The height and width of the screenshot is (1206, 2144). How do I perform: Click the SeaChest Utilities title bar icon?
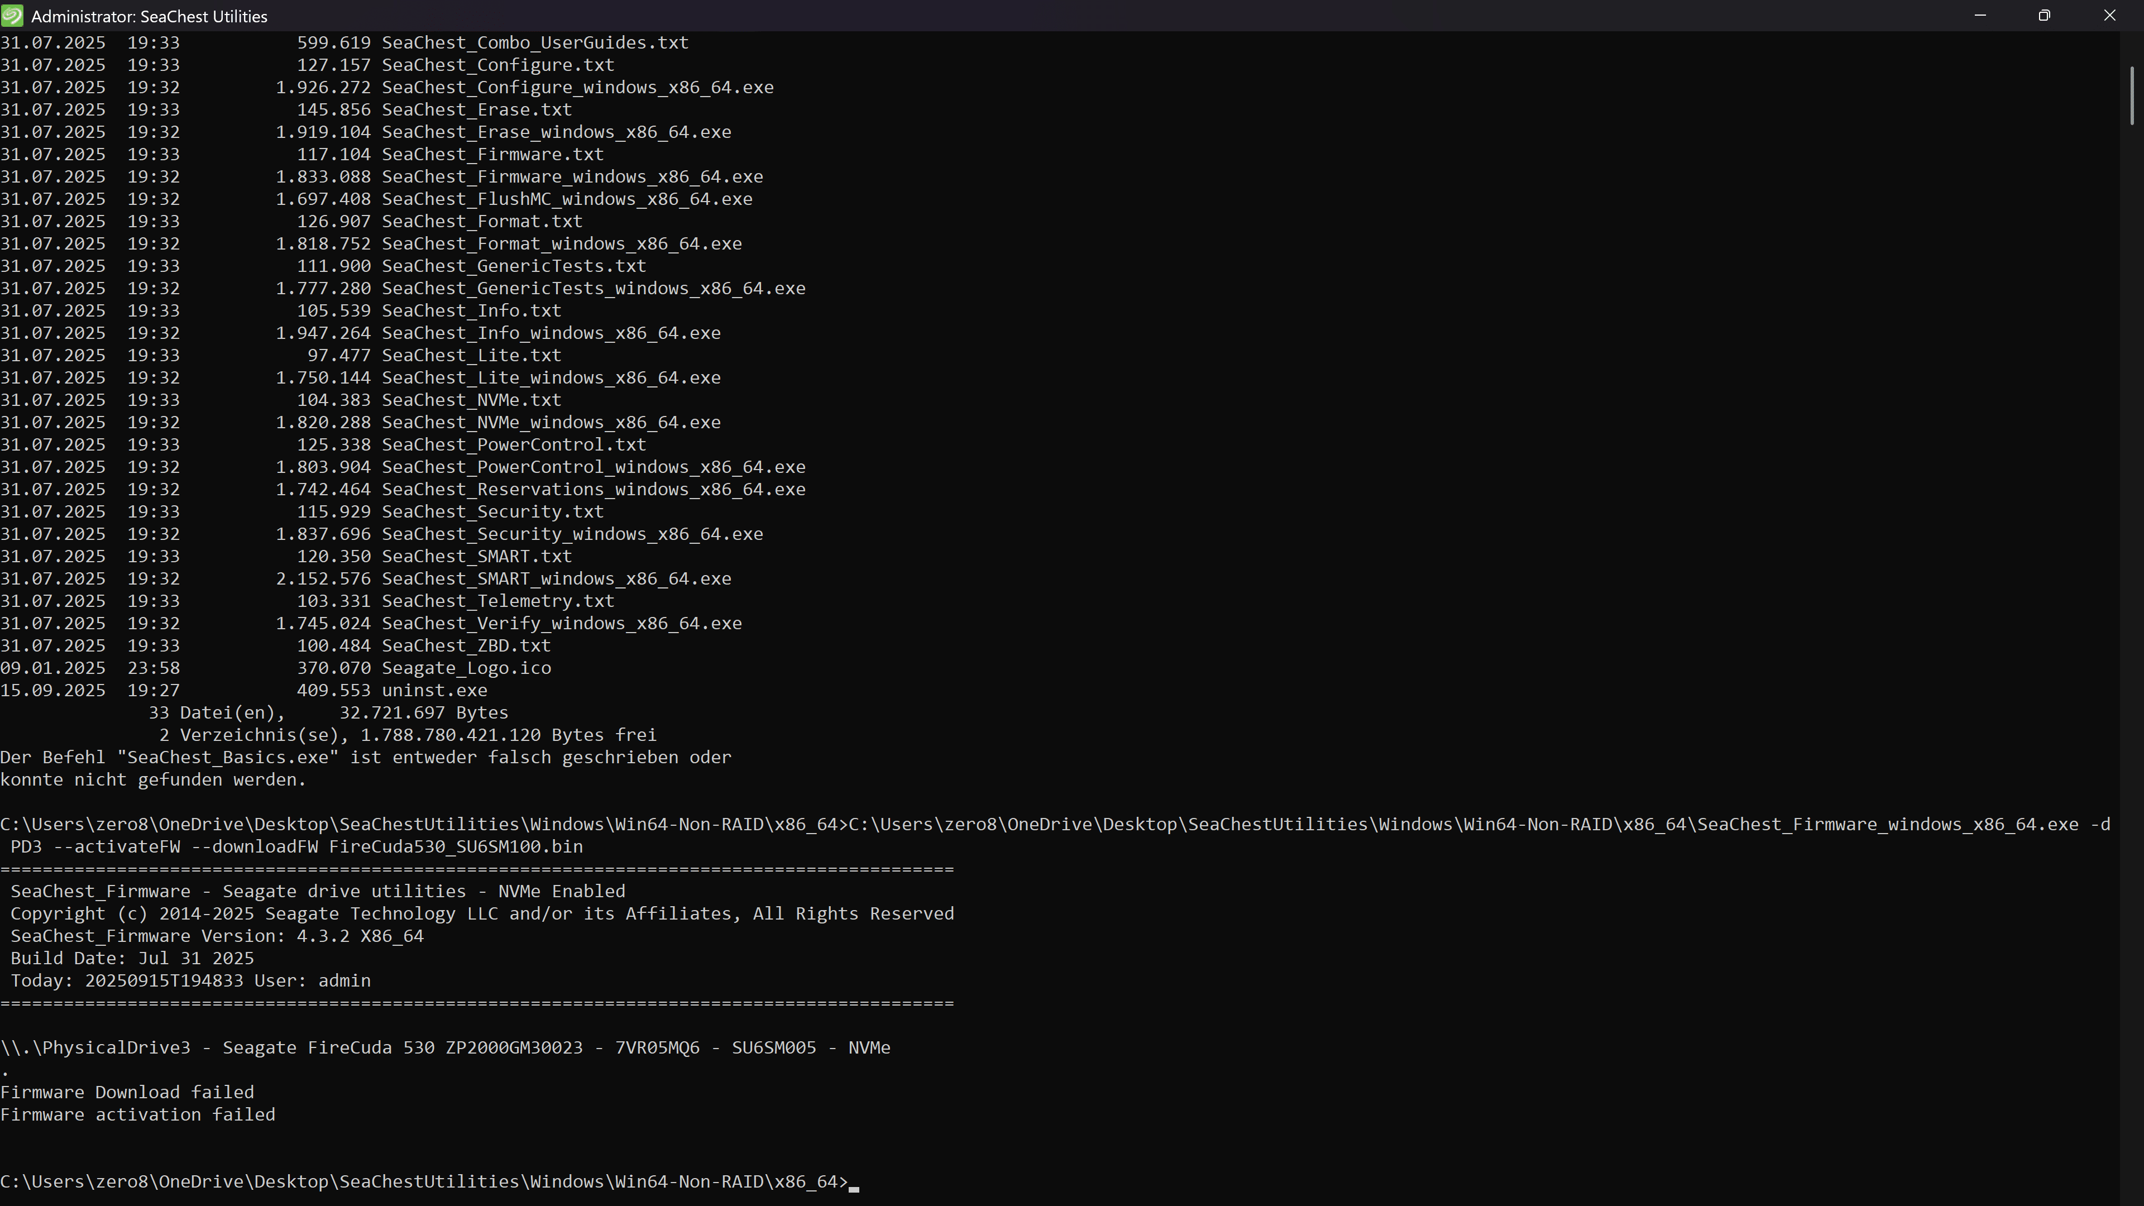tap(12, 16)
